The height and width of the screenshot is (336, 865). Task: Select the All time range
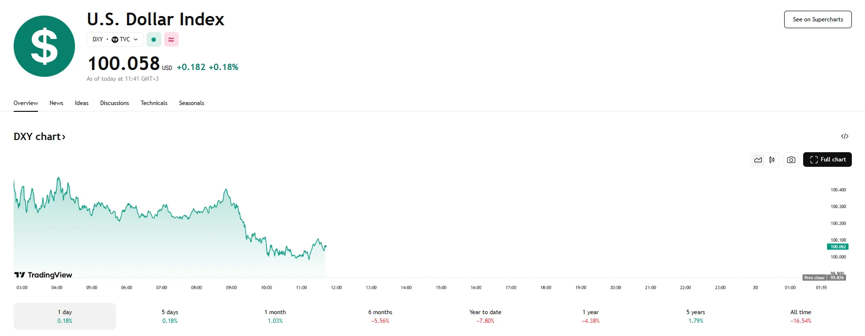coord(801,316)
